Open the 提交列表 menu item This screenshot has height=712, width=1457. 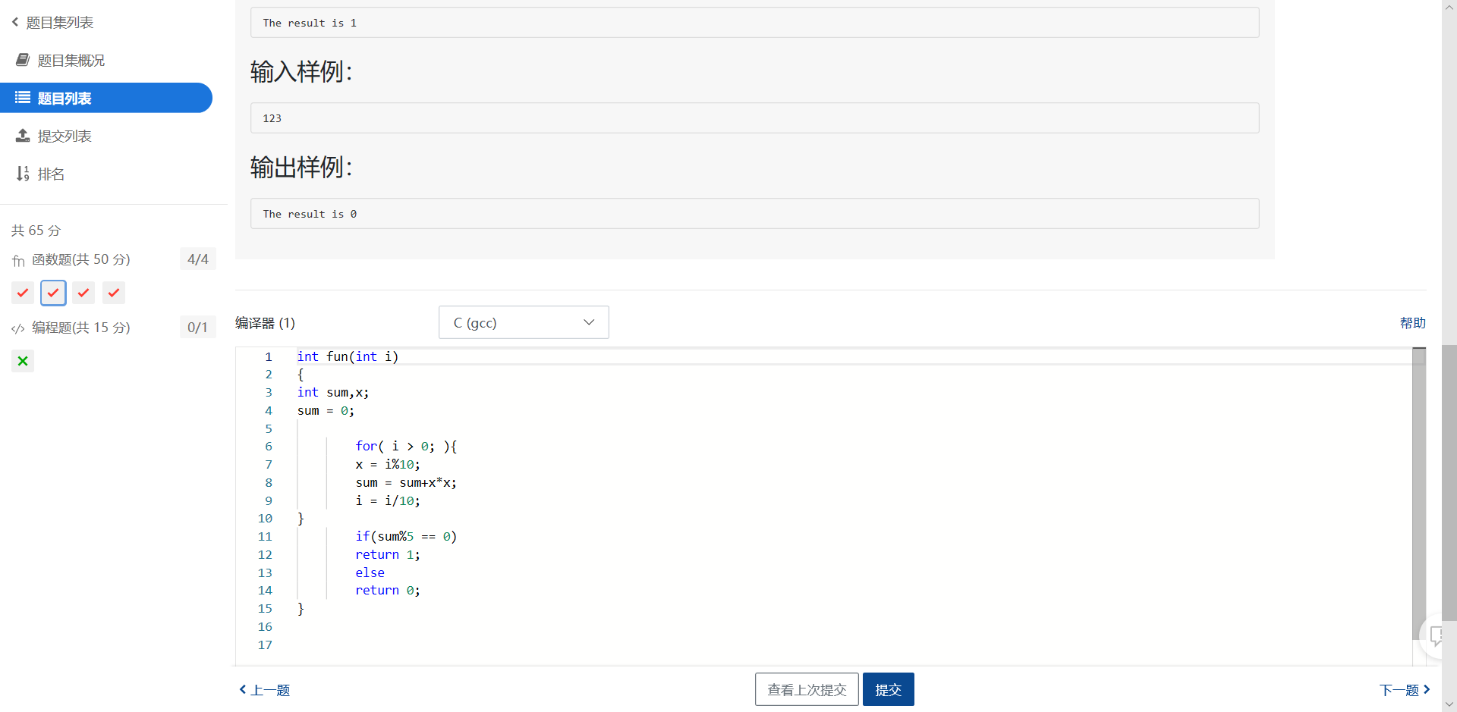65,136
